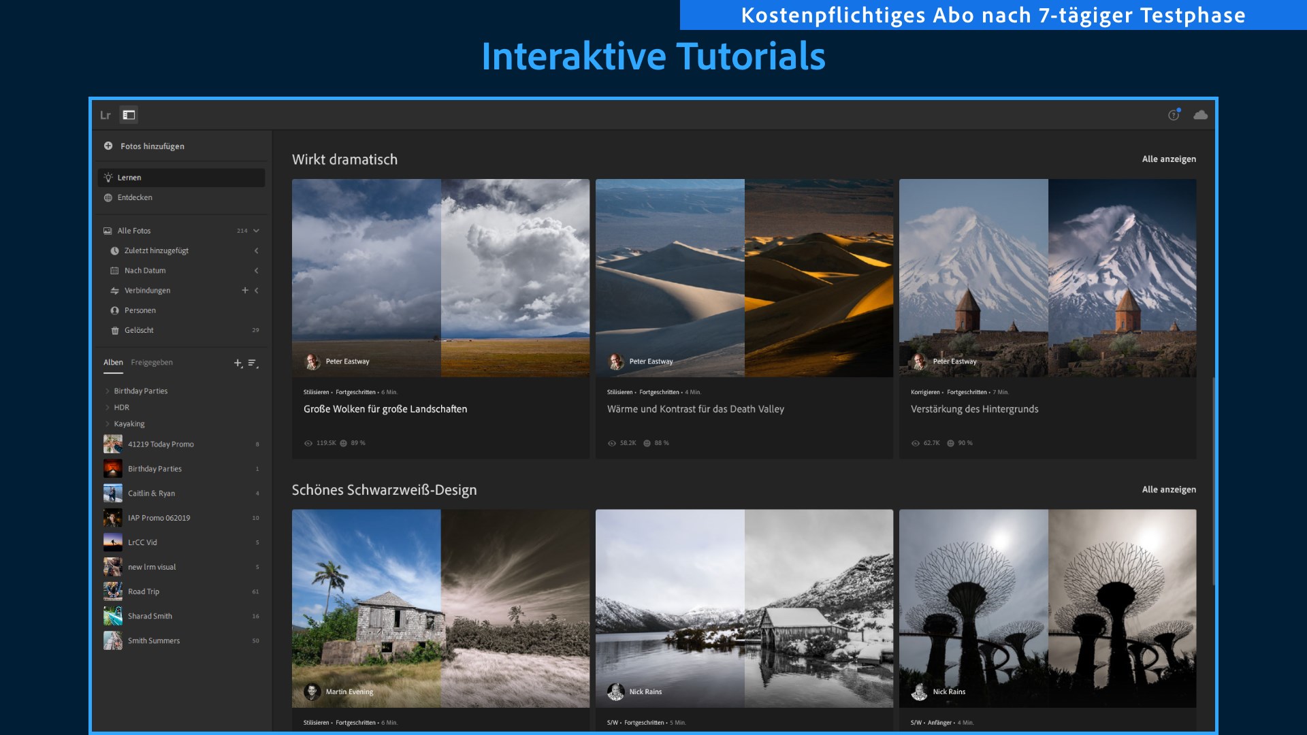
Task: Select the Alben tab
Action: tap(113, 363)
